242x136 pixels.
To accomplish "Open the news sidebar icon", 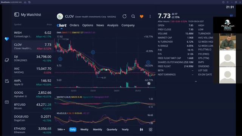I will tap(7, 81).
